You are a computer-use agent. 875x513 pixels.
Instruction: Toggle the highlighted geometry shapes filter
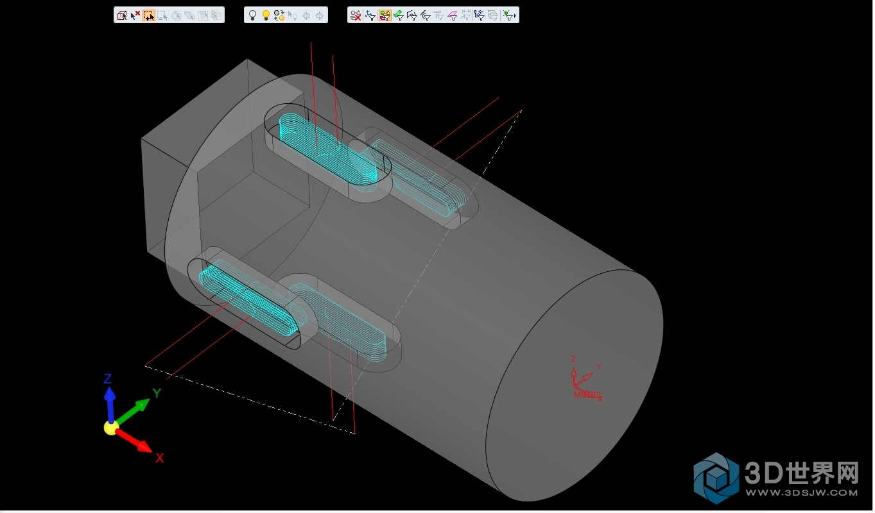[x=385, y=15]
